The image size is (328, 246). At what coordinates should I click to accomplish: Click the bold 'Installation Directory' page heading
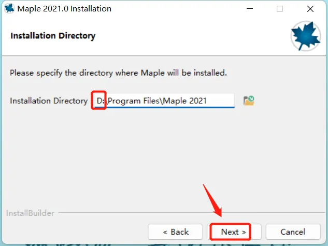53,36
